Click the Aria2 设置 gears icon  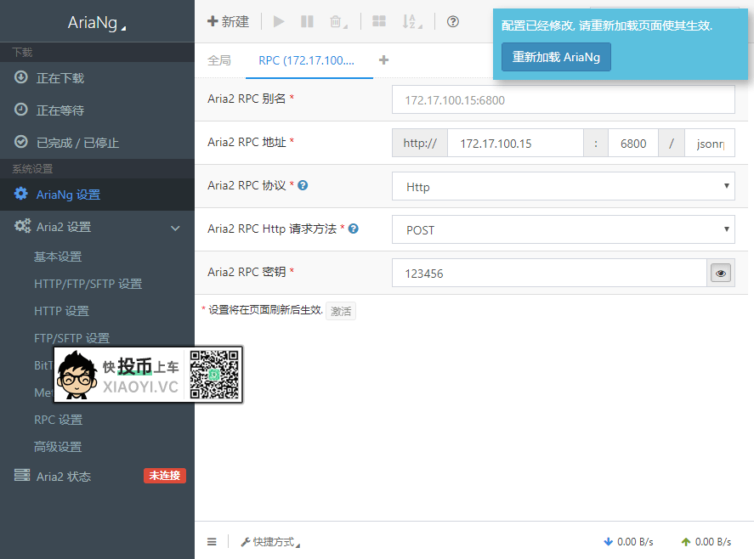click(x=22, y=226)
